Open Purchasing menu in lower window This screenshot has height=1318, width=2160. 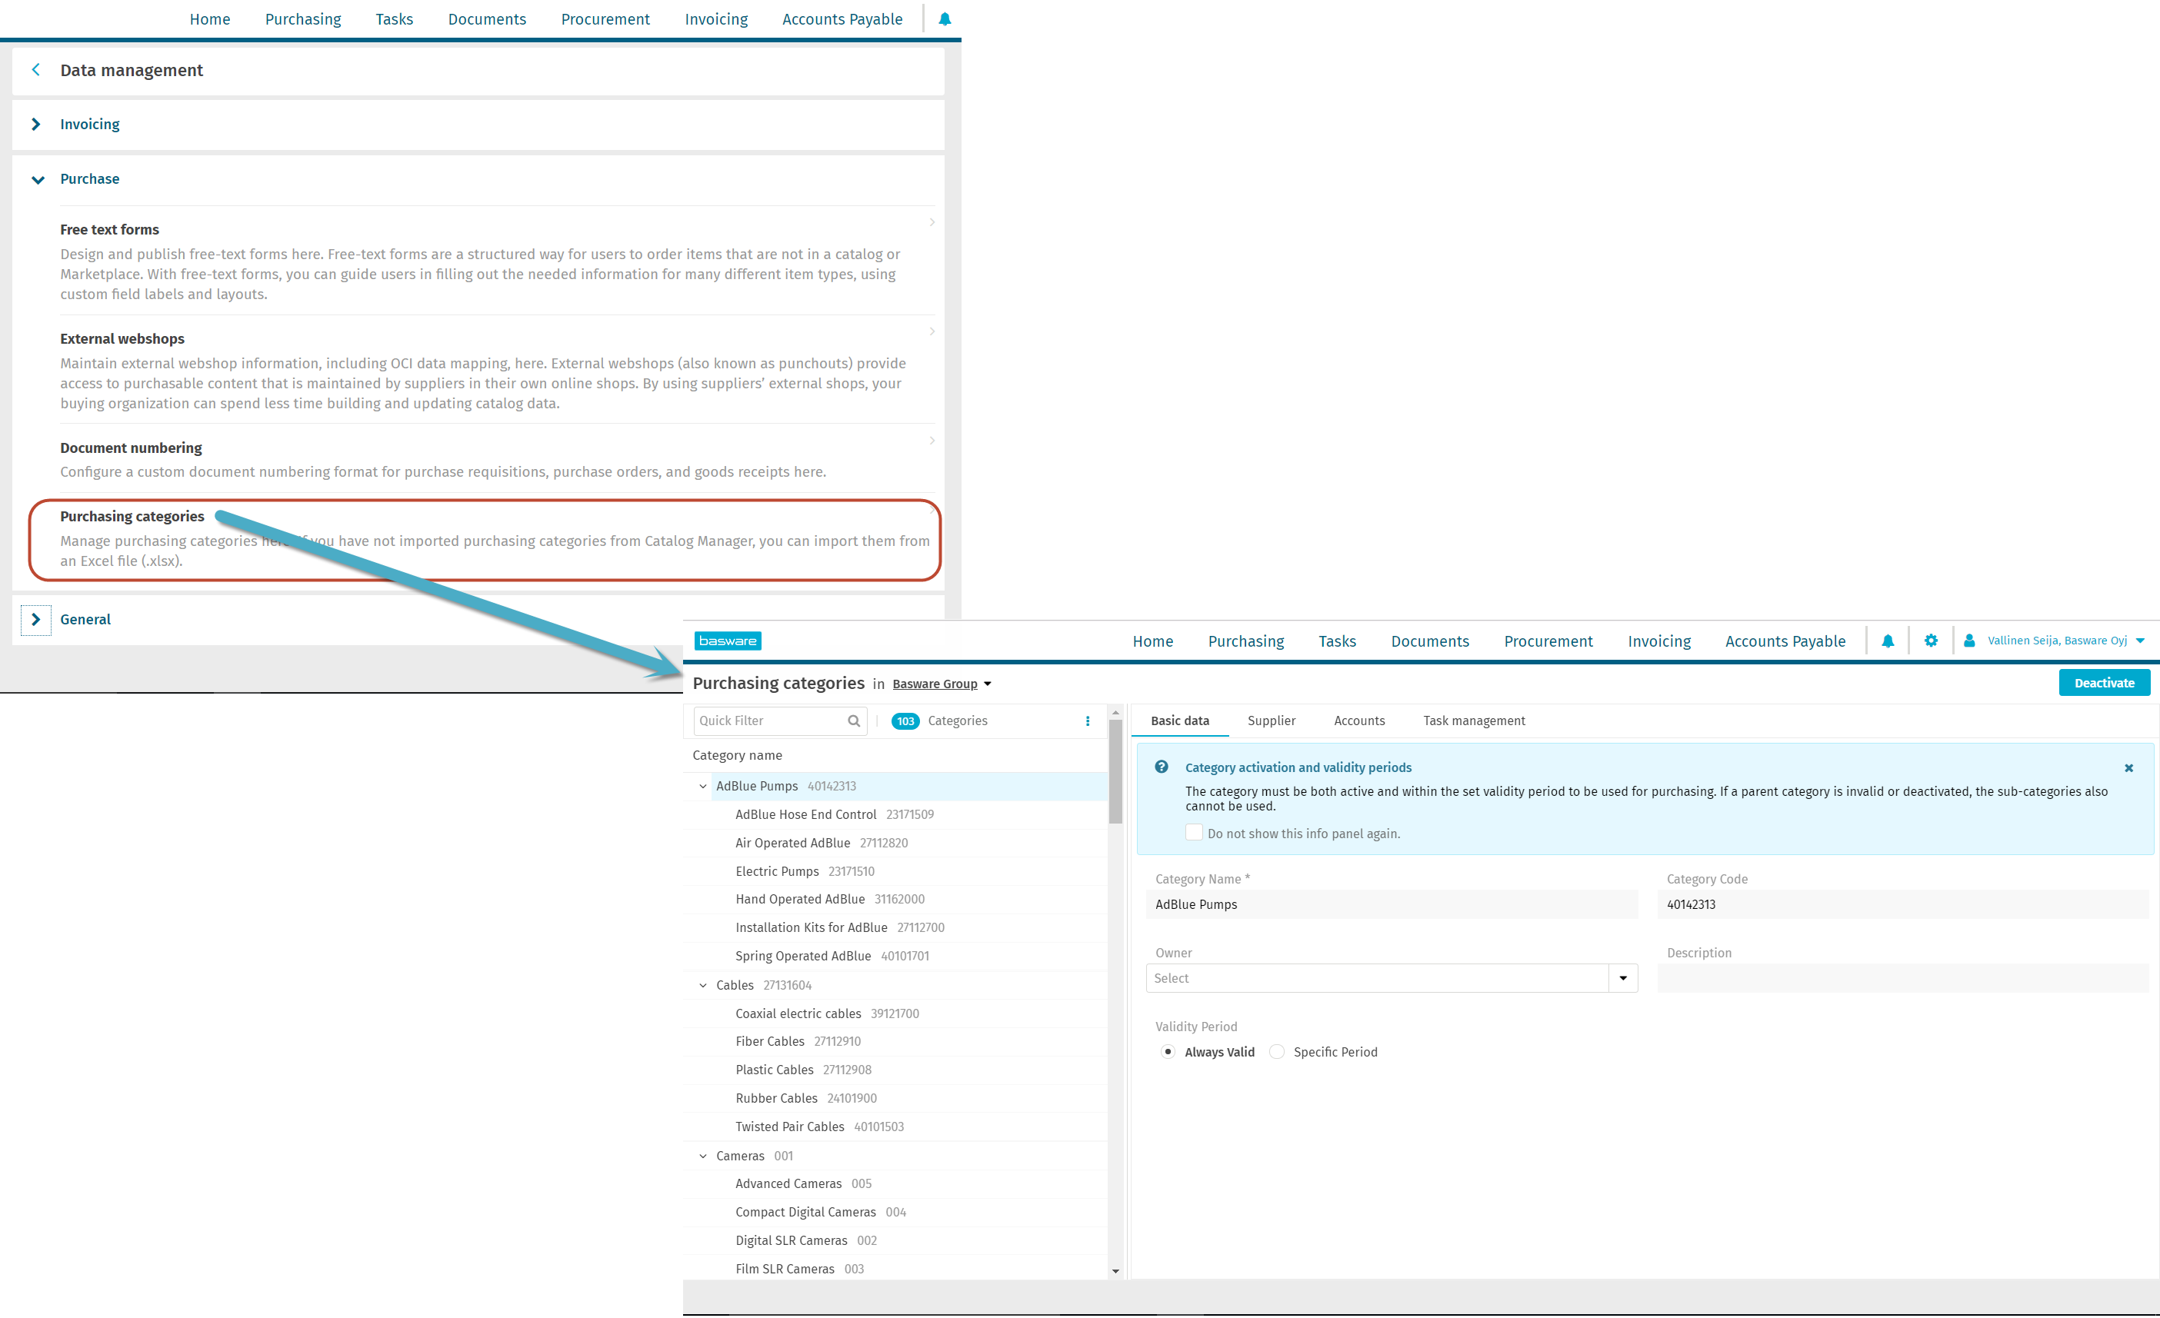pyautogui.click(x=1245, y=641)
